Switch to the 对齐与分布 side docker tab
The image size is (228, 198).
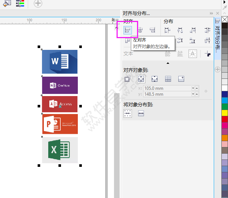(x=217, y=37)
